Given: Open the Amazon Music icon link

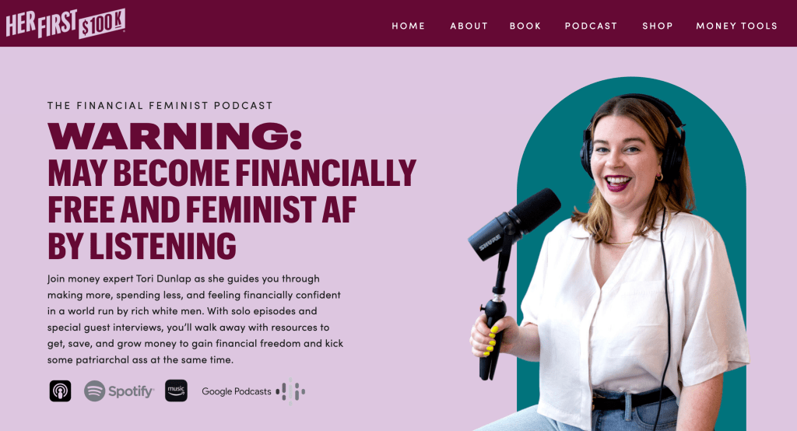Looking at the screenshot, I should click(176, 391).
